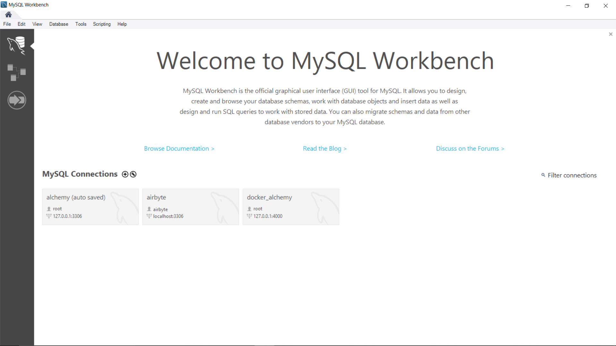Open the Tools menu
Screen dimensions: 616x346
pyautogui.click(x=81, y=24)
